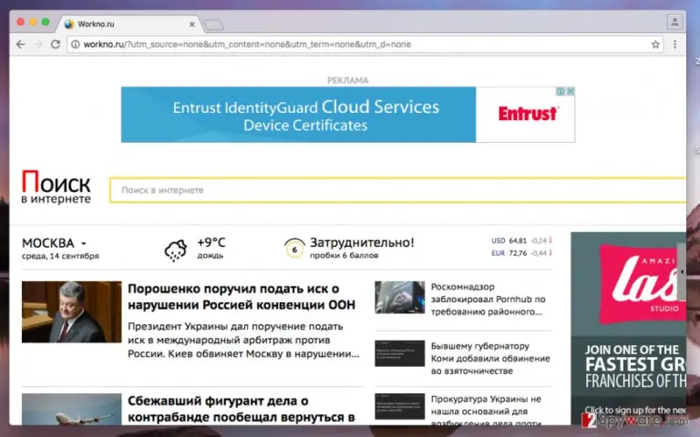
Task: Click the rain weather icon
Action: (x=175, y=250)
